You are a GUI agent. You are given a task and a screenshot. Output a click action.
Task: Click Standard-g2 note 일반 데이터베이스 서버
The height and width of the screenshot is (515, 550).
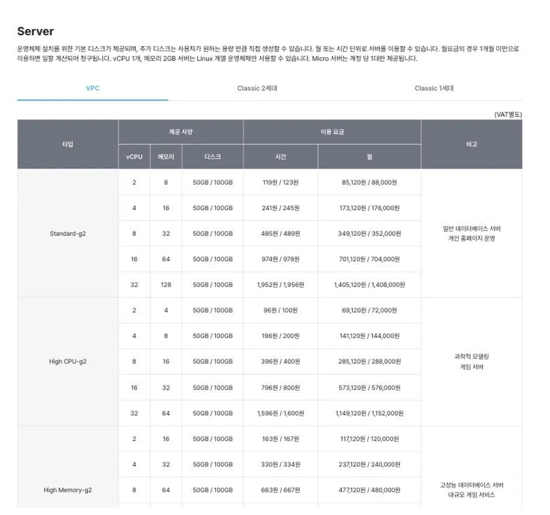point(472,229)
